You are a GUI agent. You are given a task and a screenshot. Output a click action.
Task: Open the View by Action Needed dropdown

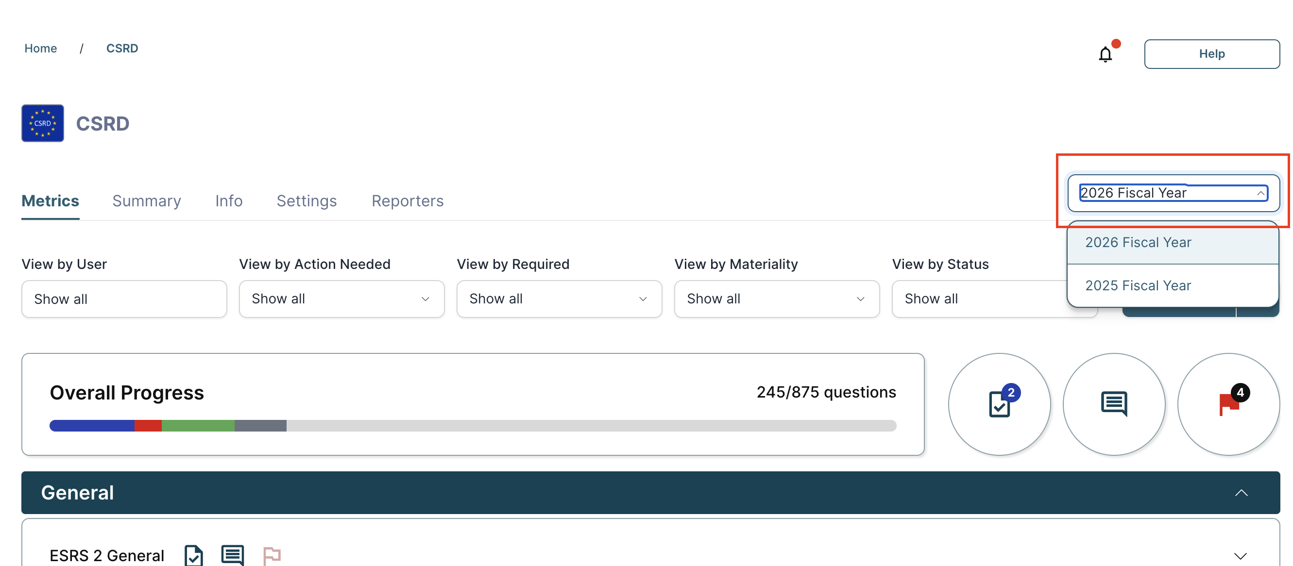click(341, 299)
